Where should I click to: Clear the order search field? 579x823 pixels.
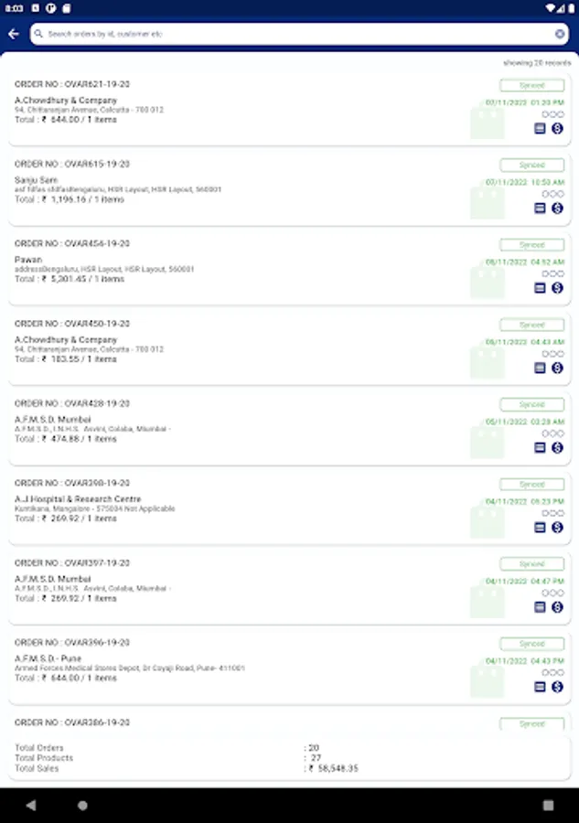point(560,34)
